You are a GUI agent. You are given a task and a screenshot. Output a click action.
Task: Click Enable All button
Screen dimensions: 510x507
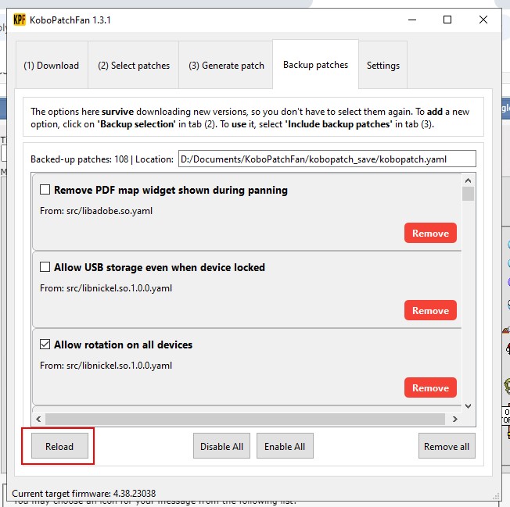285,446
